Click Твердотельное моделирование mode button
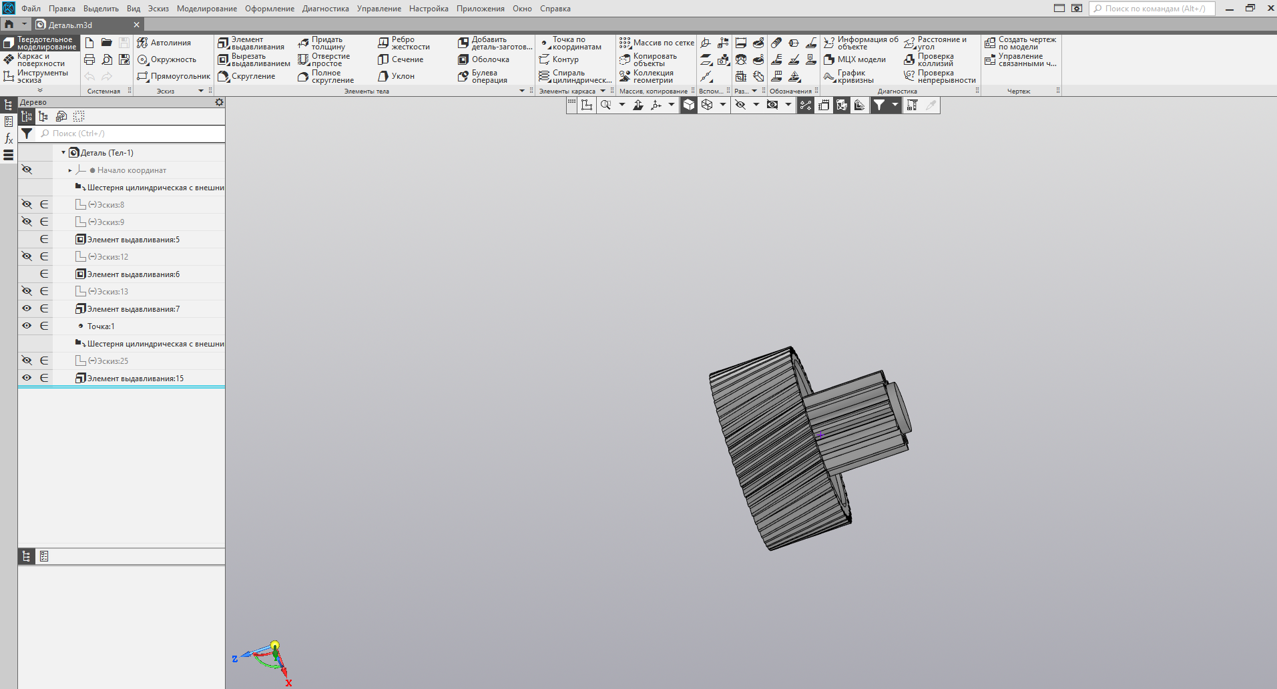The width and height of the screenshot is (1277, 689). [x=40, y=43]
